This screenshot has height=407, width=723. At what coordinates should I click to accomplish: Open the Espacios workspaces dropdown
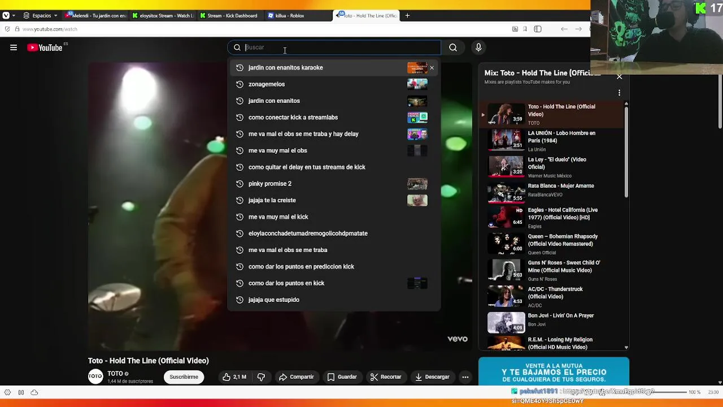pos(40,16)
